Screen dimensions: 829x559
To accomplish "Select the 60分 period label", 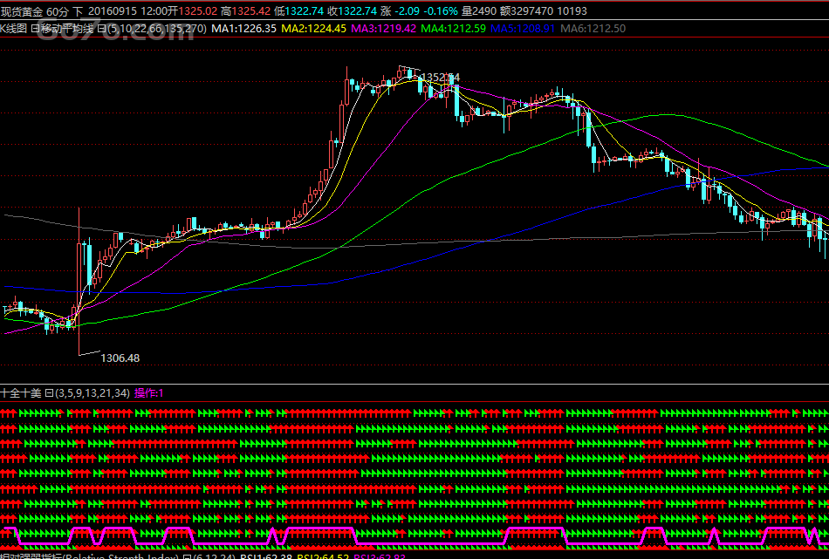I will [58, 11].
